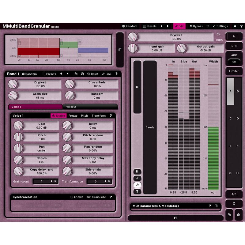Open Band 1 help question mark
Image resolution: width=245 pixels, height=245 pixels.
pyautogui.click(x=116, y=74)
